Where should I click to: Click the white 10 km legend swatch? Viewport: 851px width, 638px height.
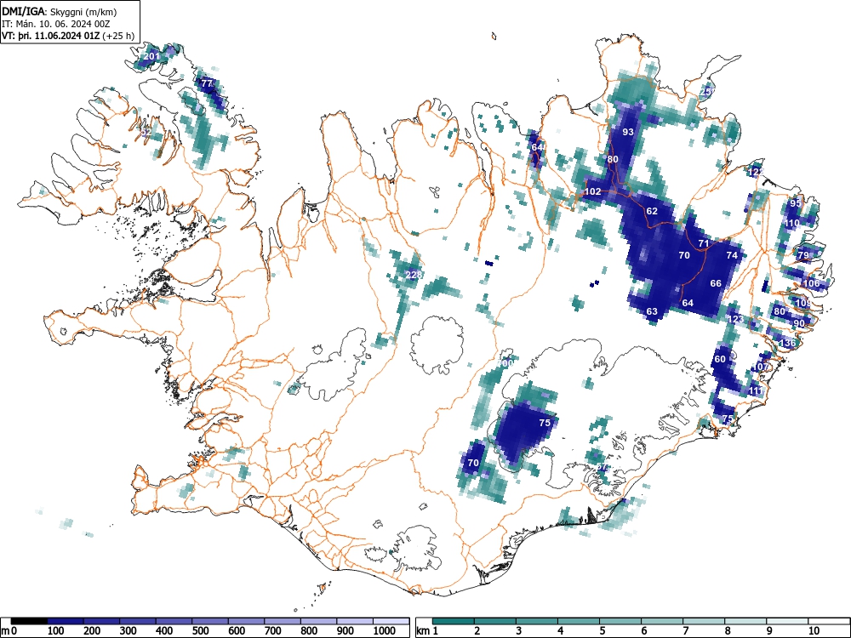coord(828,621)
